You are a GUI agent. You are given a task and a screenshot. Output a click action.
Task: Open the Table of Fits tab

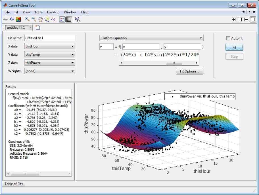(x=14, y=184)
